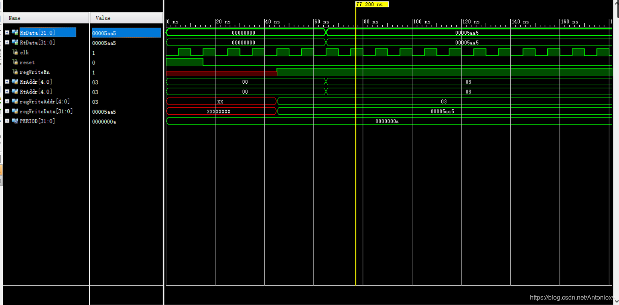Click the 40 ns ruler mark

272,22
